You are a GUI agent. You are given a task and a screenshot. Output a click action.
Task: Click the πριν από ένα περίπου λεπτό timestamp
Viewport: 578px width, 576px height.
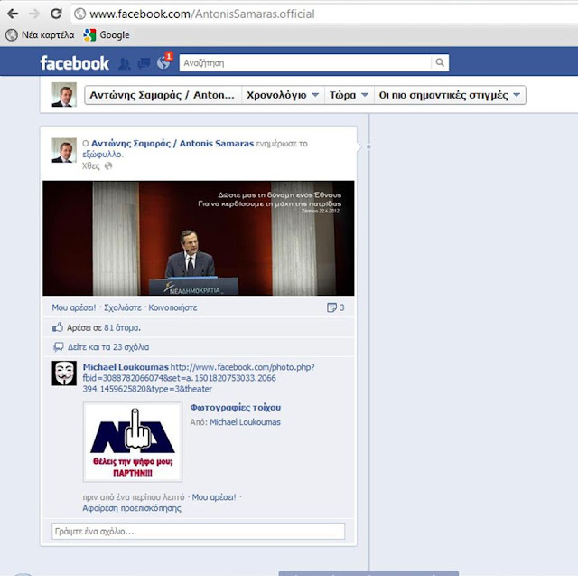(x=134, y=497)
